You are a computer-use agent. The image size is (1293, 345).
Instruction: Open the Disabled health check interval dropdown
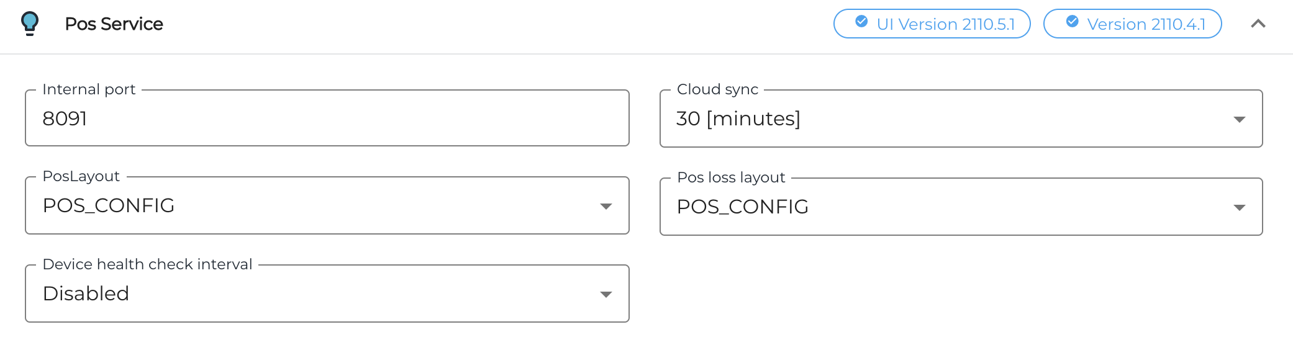click(x=311, y=293)
